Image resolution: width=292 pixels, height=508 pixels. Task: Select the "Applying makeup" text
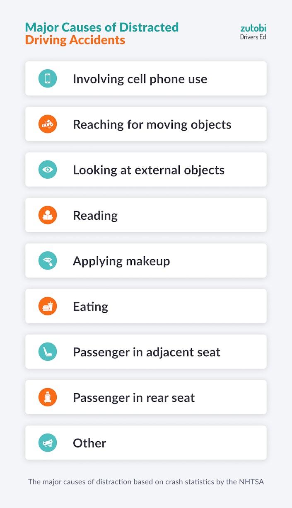121,261
